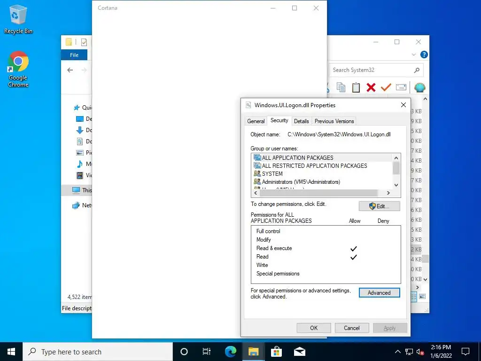
Task: Open Pictures in the navigation pane
Action: 84,153
